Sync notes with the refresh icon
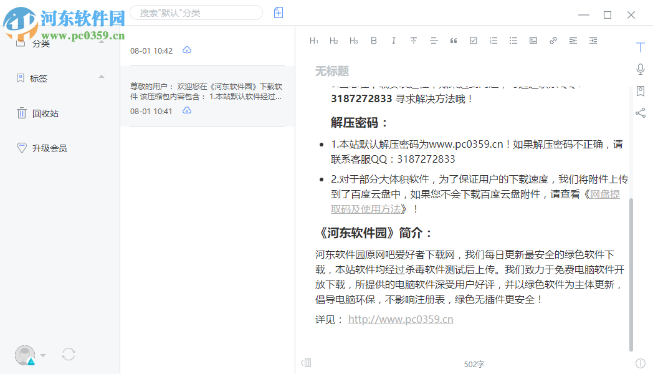The height and width of the screenshot is (374, 653). coord(68,354)
